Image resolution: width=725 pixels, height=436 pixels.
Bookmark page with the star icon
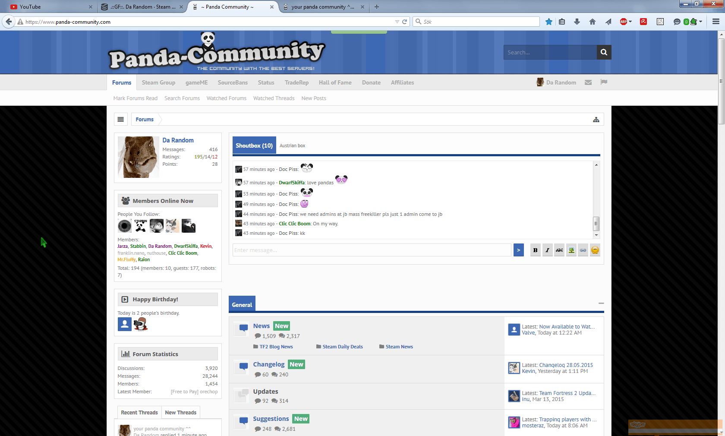(548, 22)
